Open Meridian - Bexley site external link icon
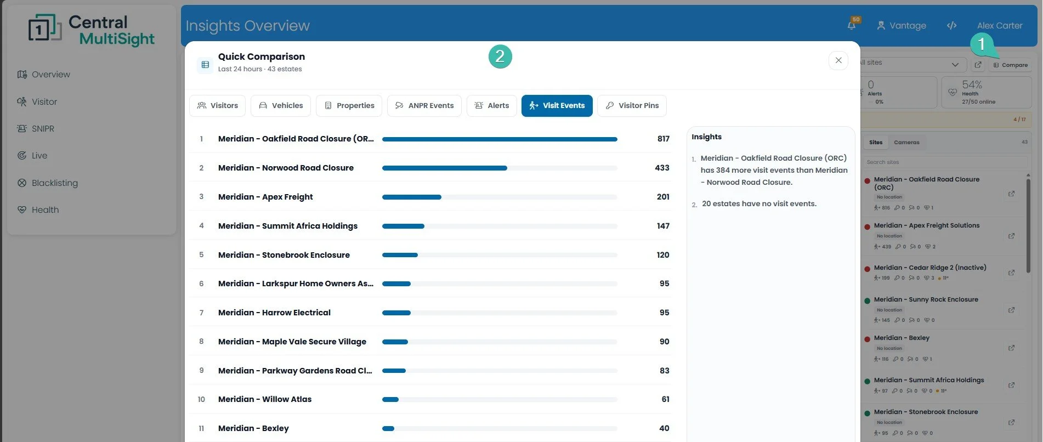 1011,348
